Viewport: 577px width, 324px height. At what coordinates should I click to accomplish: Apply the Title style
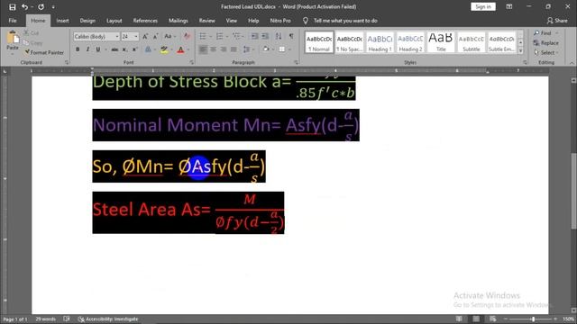441,42
